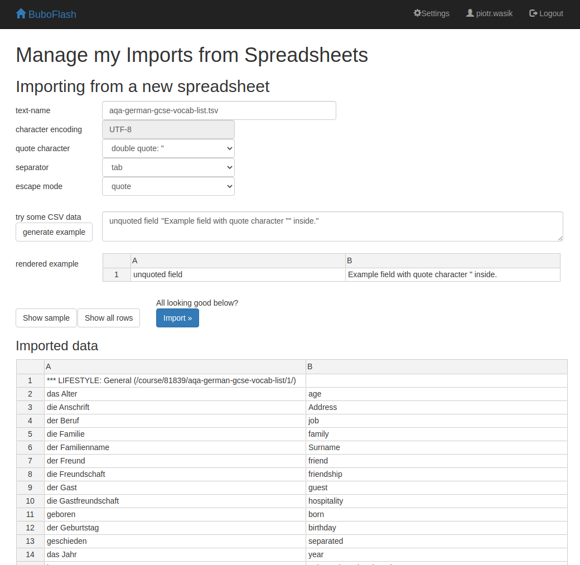
Task: Click the Logout arrow icon
Action: click(533, 13)
